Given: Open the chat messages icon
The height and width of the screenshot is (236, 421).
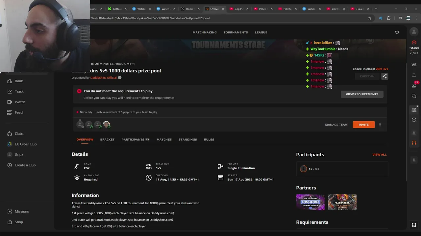Looking at the screenshot, I should [414, 96].
